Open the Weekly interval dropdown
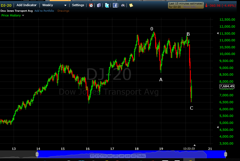Image resolution: width=240 pixels, height=161 pixels. [x=54, y=5]
